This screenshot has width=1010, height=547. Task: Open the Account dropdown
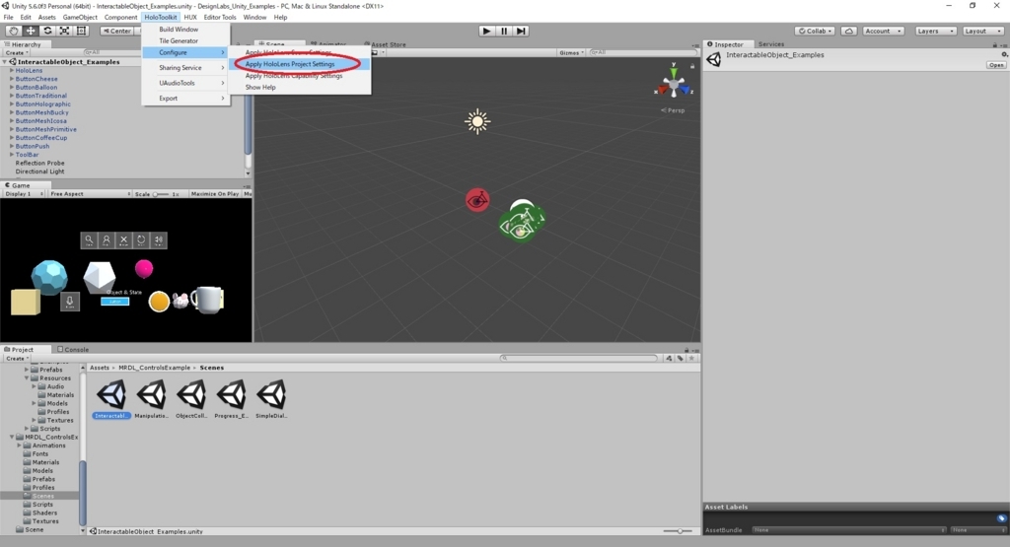click(x=883, y=31)
